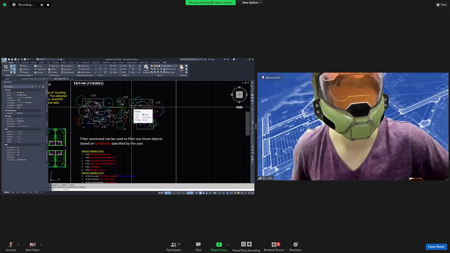Click the AutoCAD help search field
Screen dimensions: 450x253
[x=192, y=59]
